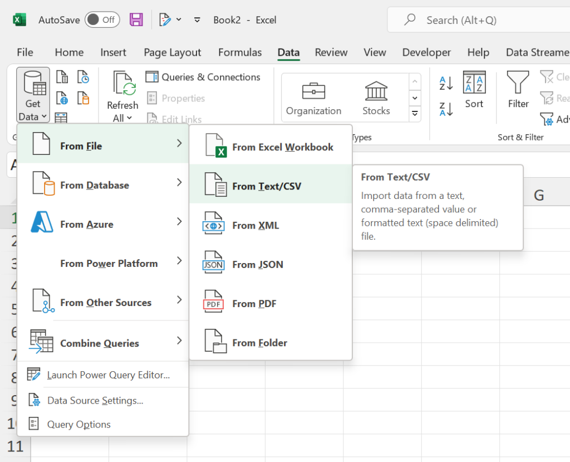570x462 pixels.
Task: Select the Organization data type
Action: click(314, 96)
